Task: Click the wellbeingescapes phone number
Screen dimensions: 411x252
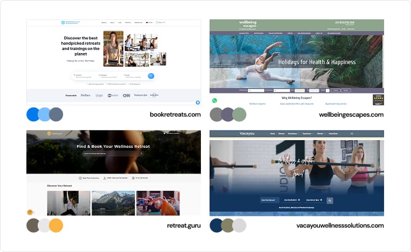Action: click(x=344, y=23)
